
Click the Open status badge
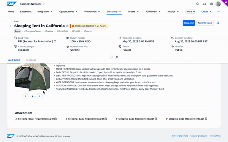pos(17,31)
